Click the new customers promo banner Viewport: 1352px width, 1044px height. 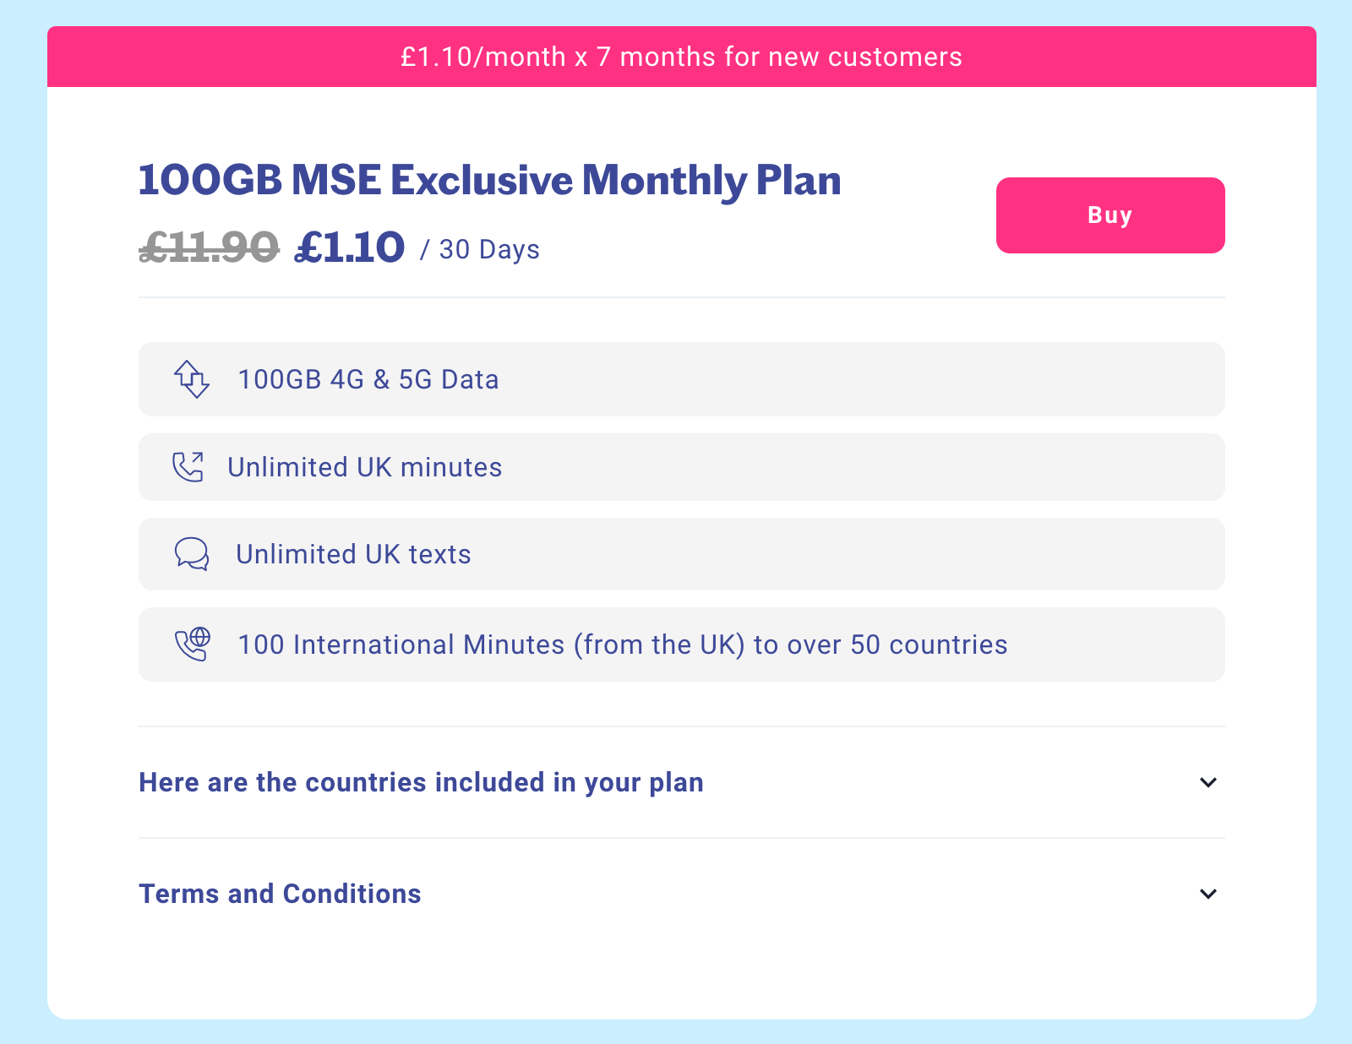click(x=682, y=57)
